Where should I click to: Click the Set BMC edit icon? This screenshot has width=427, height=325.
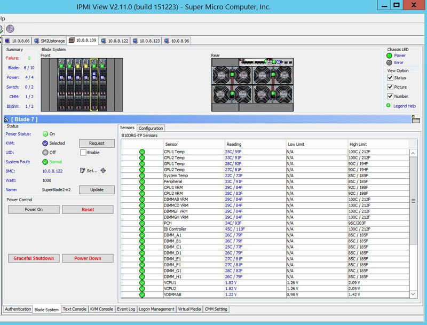(83, 171)
